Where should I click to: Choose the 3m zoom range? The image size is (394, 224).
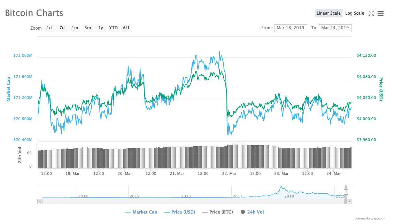click(88, 28)
